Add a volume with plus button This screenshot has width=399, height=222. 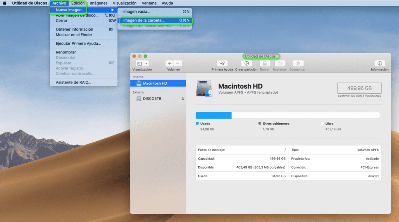pos(169,64)
